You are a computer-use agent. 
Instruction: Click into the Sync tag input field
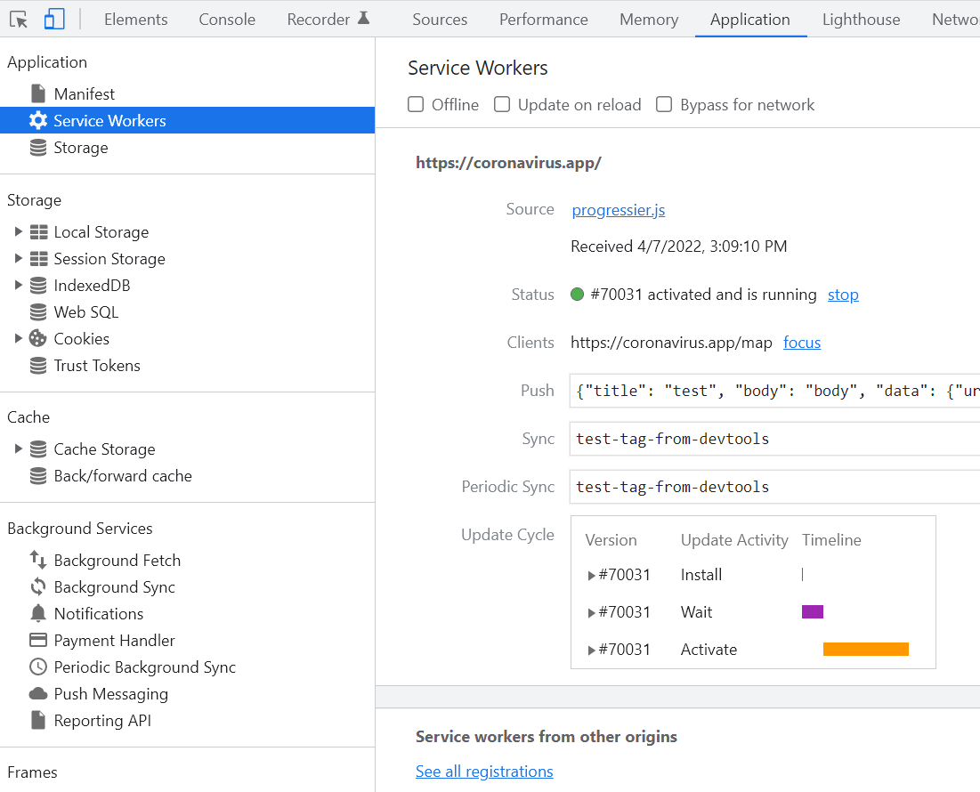pyautogui.click(x=774, y=439)
